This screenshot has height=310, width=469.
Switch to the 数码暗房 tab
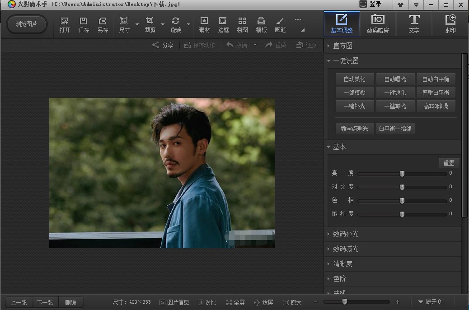[378, 24]
